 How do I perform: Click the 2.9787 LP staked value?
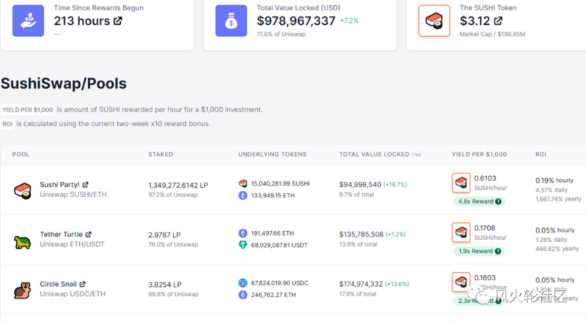pos(164,235)
